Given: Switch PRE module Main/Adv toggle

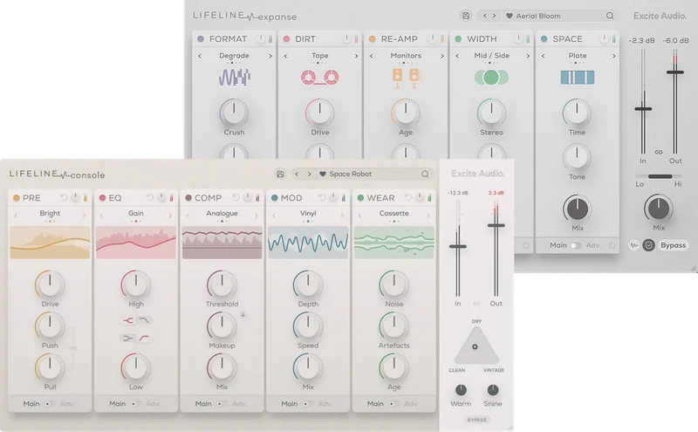Looking at the screenshot, I should pyautogui.click(x=50, y=404).
